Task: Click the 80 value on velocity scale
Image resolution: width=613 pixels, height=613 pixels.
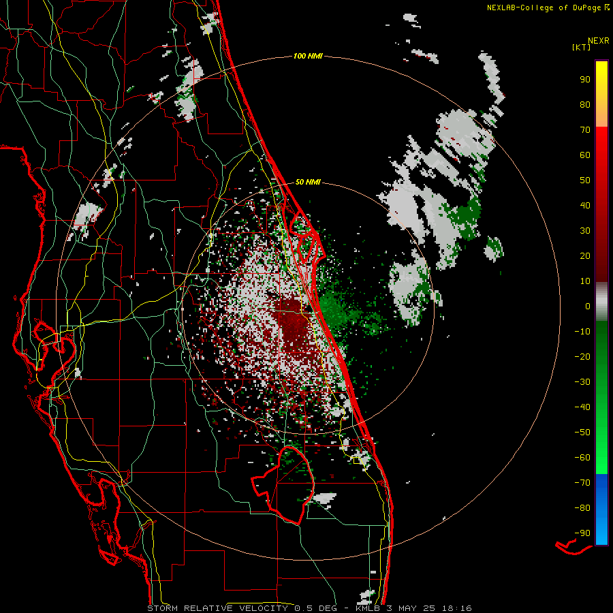Action: 585,105
